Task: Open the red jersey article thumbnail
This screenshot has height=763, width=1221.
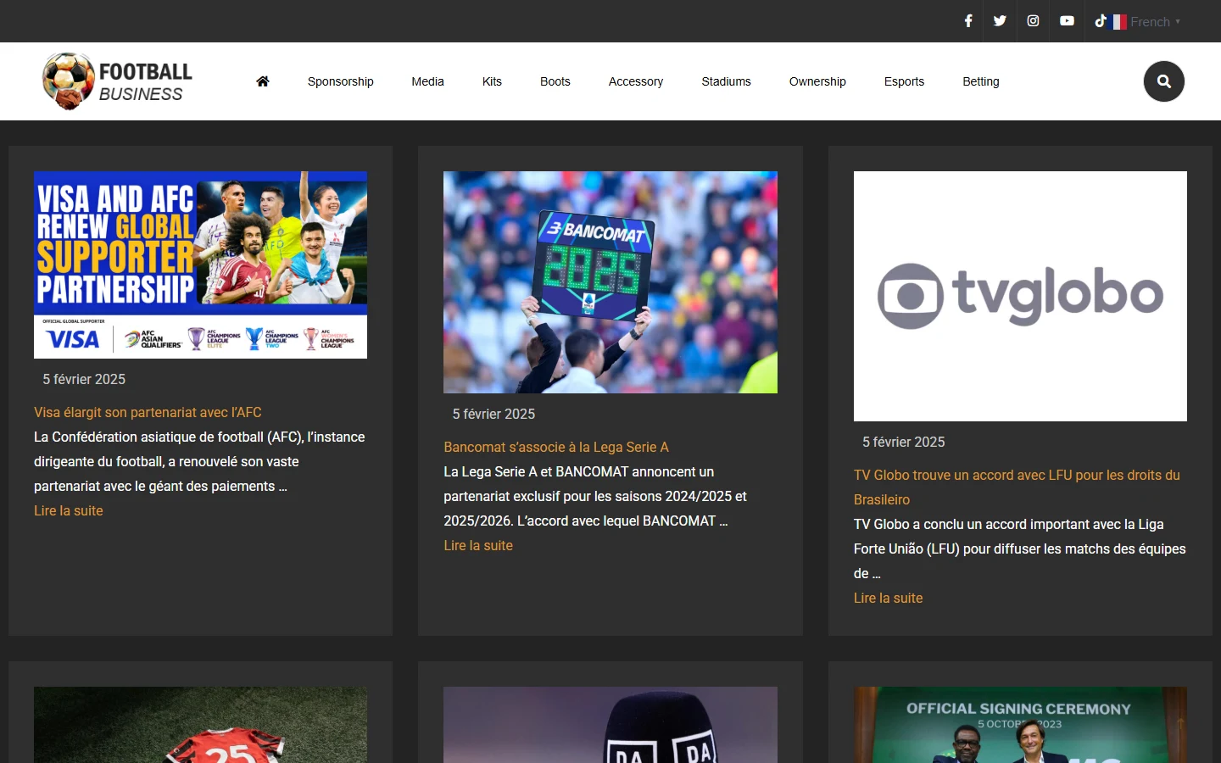Action: click(201, 725)
